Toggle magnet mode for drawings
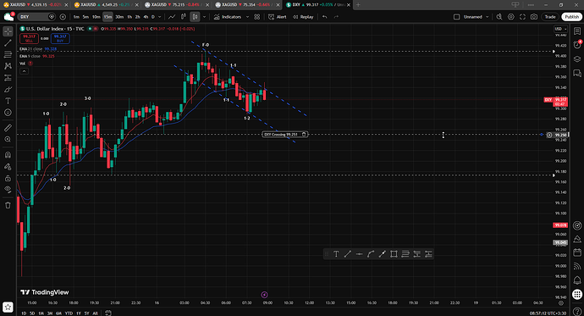Viewport: 584px width, 316px height. (8, 155)
